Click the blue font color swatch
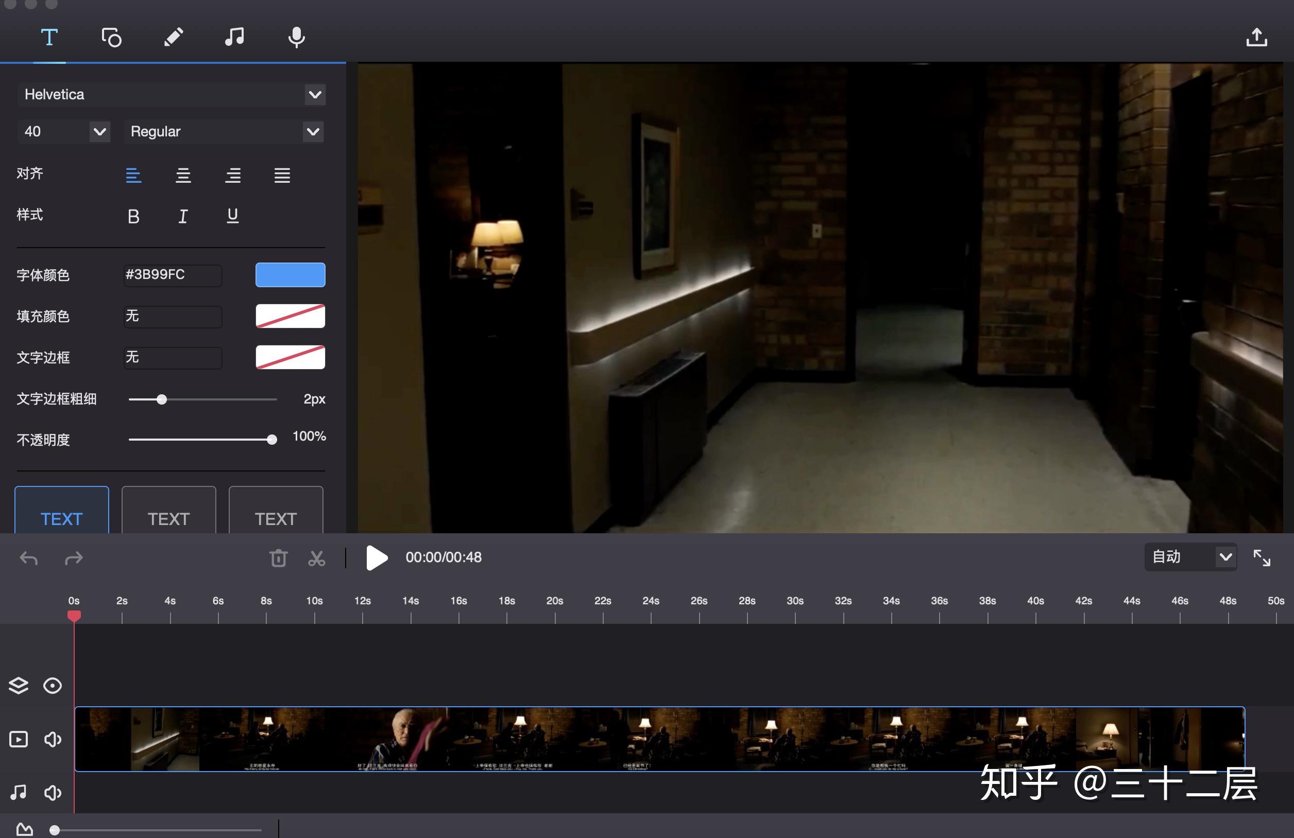The image size is (1294, 838). [x=290, y=274]
